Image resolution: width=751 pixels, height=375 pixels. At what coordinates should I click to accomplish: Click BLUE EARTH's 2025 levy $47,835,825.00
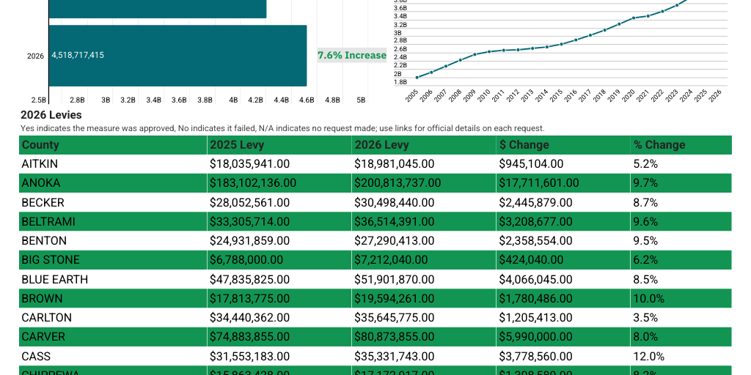279,279
